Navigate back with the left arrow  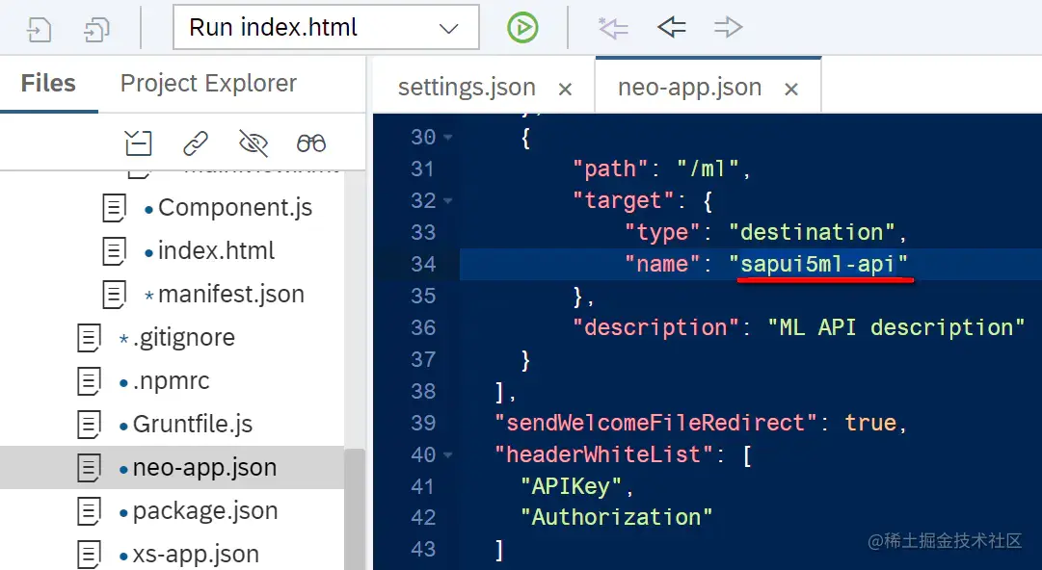coord(671,27)
